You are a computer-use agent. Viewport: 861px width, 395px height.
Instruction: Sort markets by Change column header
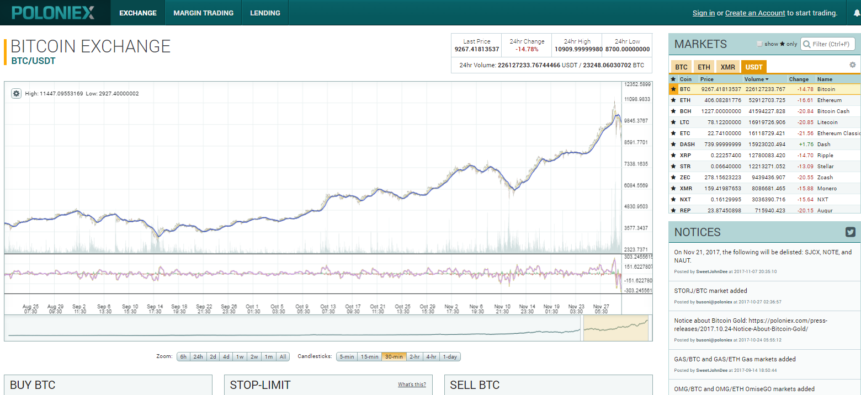click(x=798, y=79)
